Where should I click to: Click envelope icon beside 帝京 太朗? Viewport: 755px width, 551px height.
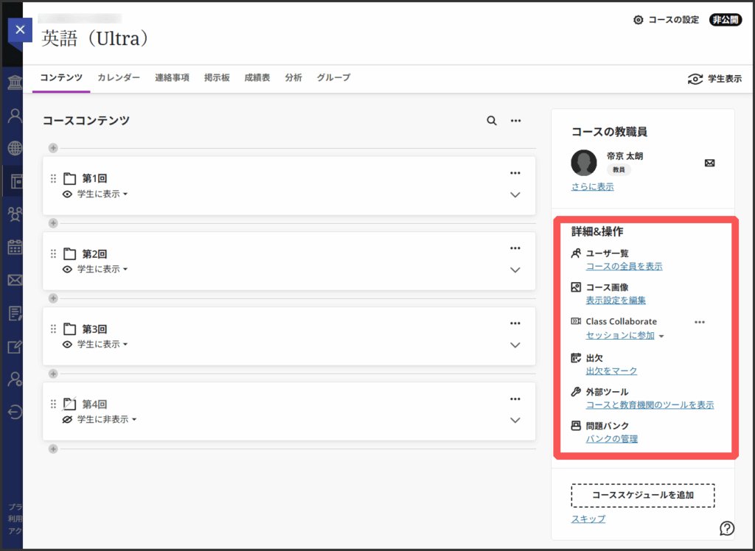709,163
